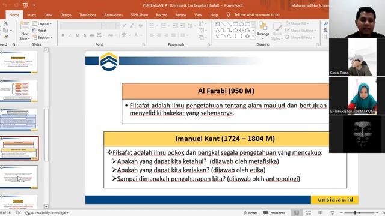Switch to the Draw tab
Viewport: 385px width, 216px height.
[48, 15]
